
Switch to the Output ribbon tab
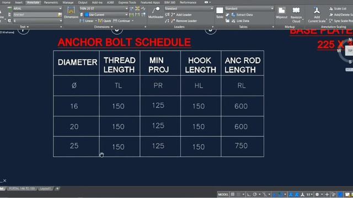click(x=82, y=2)
